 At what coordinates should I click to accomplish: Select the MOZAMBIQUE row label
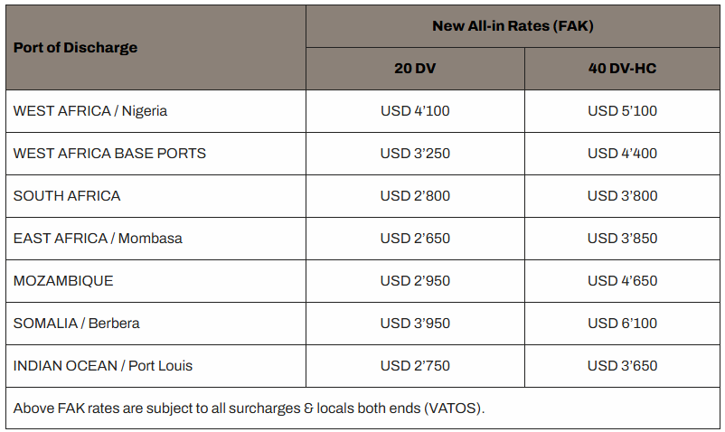(63, 281)
